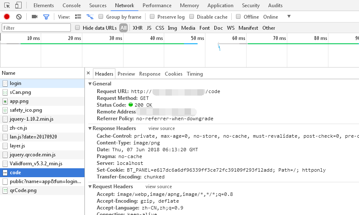Image resolution: width=359 pixels, height=215 pixels.
Task: Click the inspect element picker icon
Action: (x=7, y=6)
